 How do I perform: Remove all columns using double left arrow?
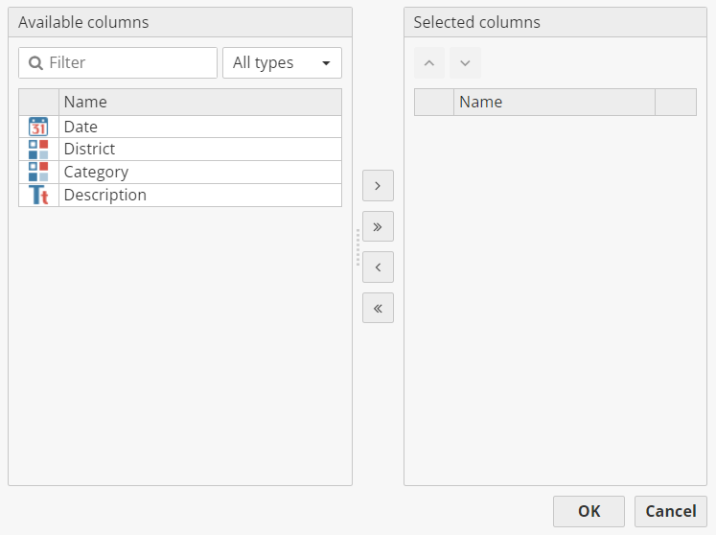click(x=378, y=308)
